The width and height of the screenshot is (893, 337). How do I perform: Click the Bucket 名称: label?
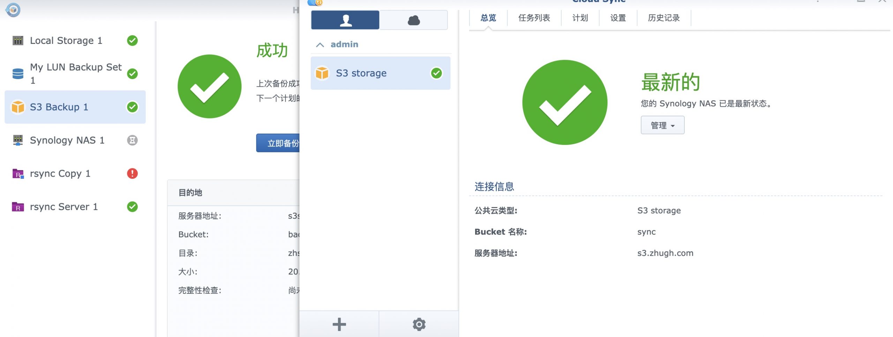(501, 232)
